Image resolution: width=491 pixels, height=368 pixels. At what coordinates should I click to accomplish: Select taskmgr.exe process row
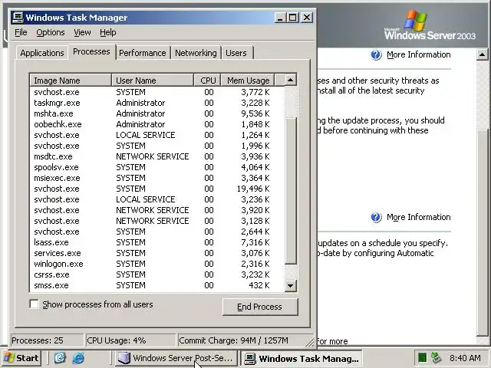pos(157,103)
